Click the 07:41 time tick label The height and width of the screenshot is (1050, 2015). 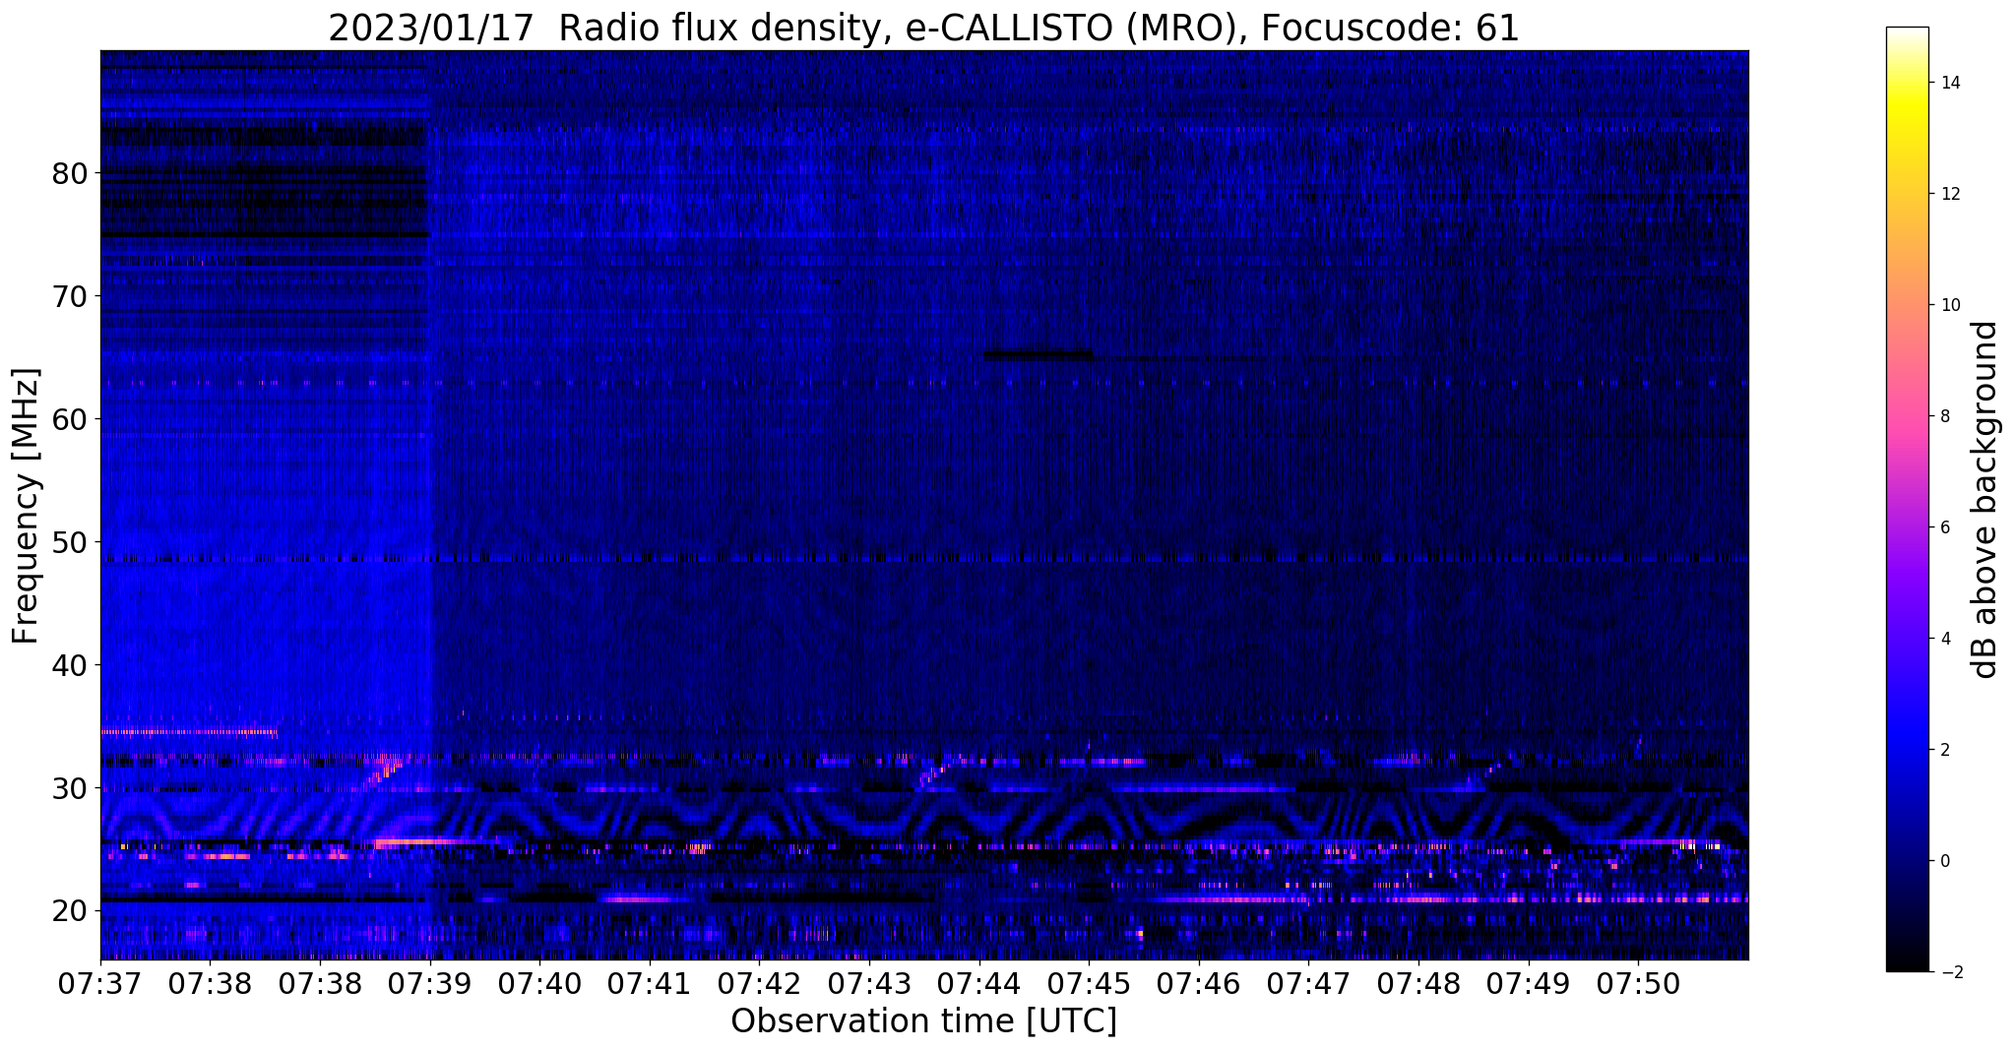click(650, 983)
